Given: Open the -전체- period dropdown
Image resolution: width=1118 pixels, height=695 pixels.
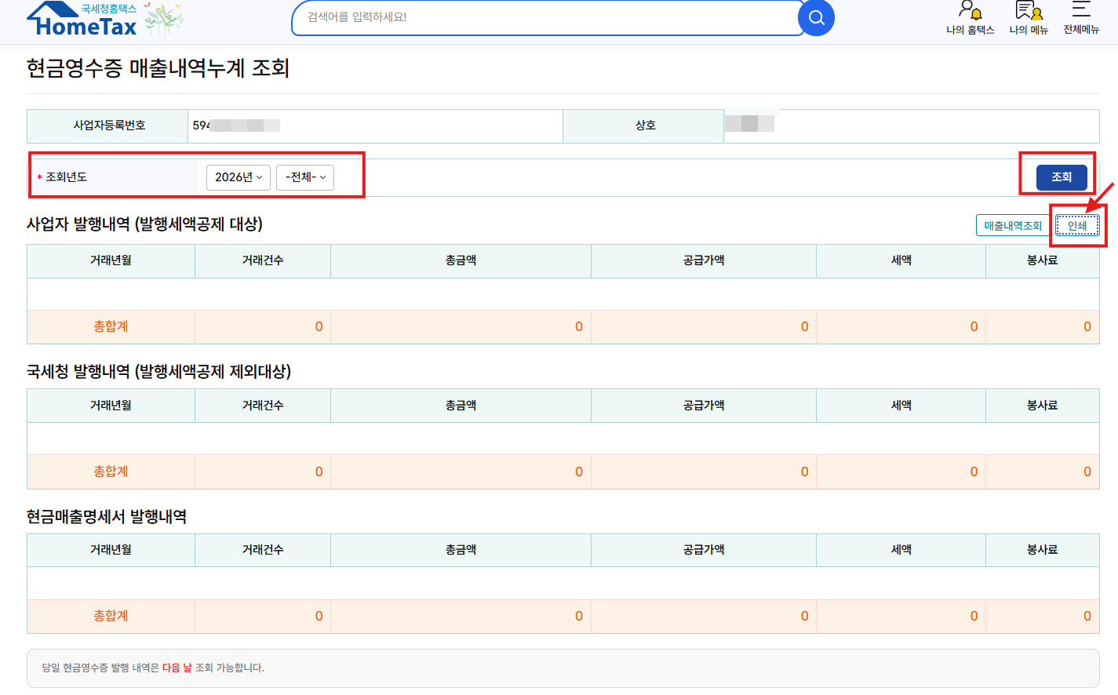Looking at the screenshot, I should point(305,177).
